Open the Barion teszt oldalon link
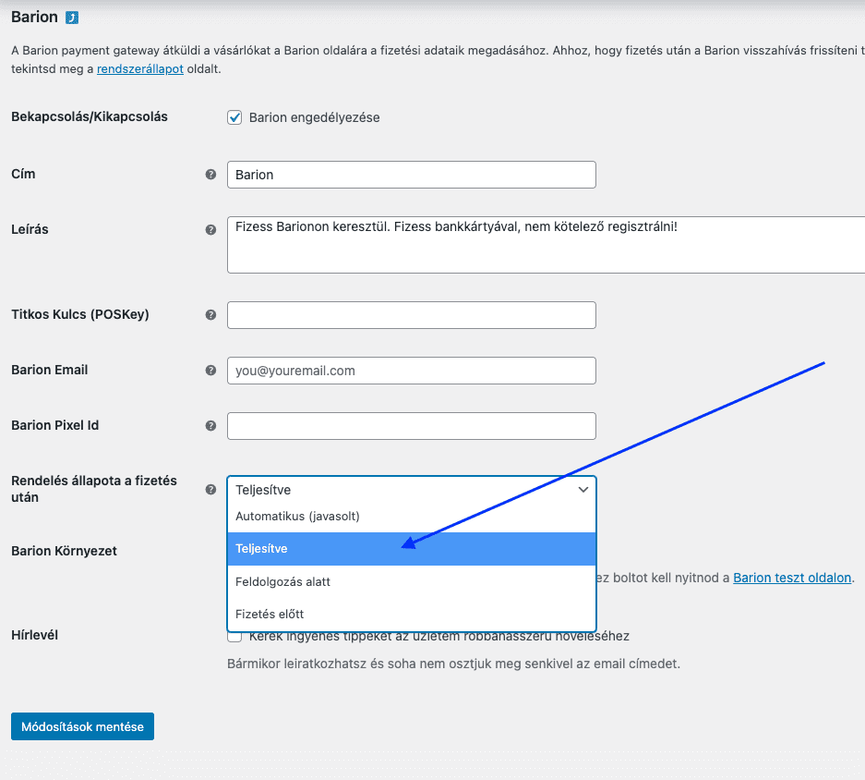The image size is (865, 780). 792,578
